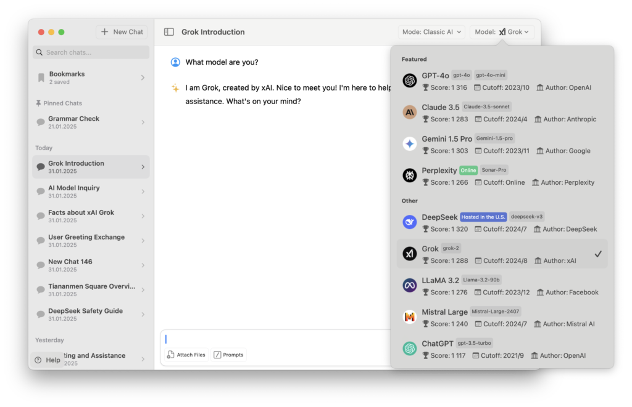Click the DeepSeek whale logo
This screenshot has width=632, height=407.
point(410,222)
